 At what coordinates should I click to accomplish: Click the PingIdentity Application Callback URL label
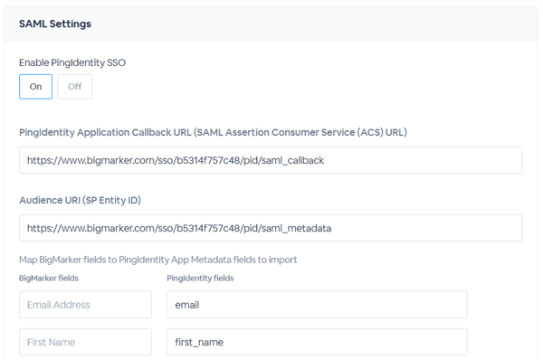point(213,132)
